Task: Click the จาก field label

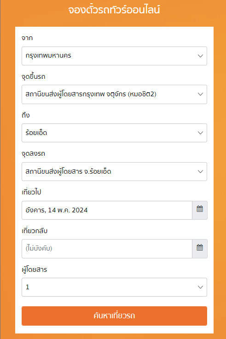Action: click(x=27, y=38)
